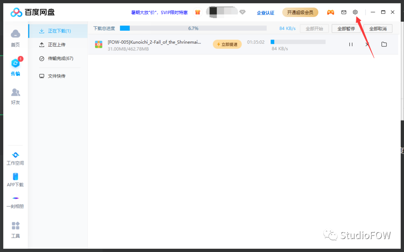This screenshot has height=252, width=404.
Task: Maximize the Baidu Netdisk window
Action: tap(383, 12)
